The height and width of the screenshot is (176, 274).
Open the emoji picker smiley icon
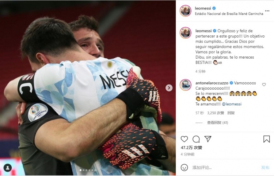[x=184, y=168]
